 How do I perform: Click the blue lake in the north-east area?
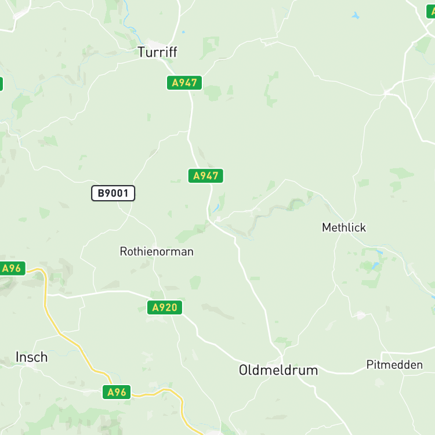pyautogui.click(x=356, y=16)
